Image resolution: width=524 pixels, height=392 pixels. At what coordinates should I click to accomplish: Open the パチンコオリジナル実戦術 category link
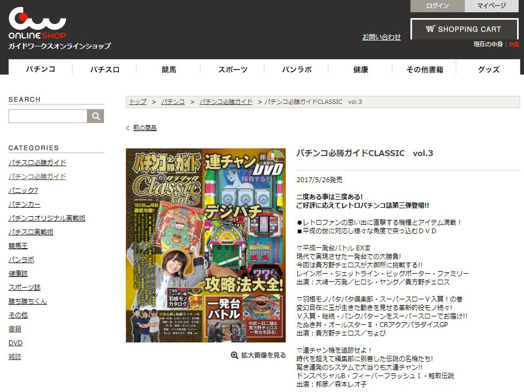[47, 218]
